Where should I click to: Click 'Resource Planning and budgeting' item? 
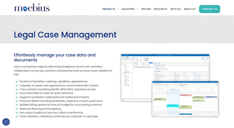pos(40,109)
